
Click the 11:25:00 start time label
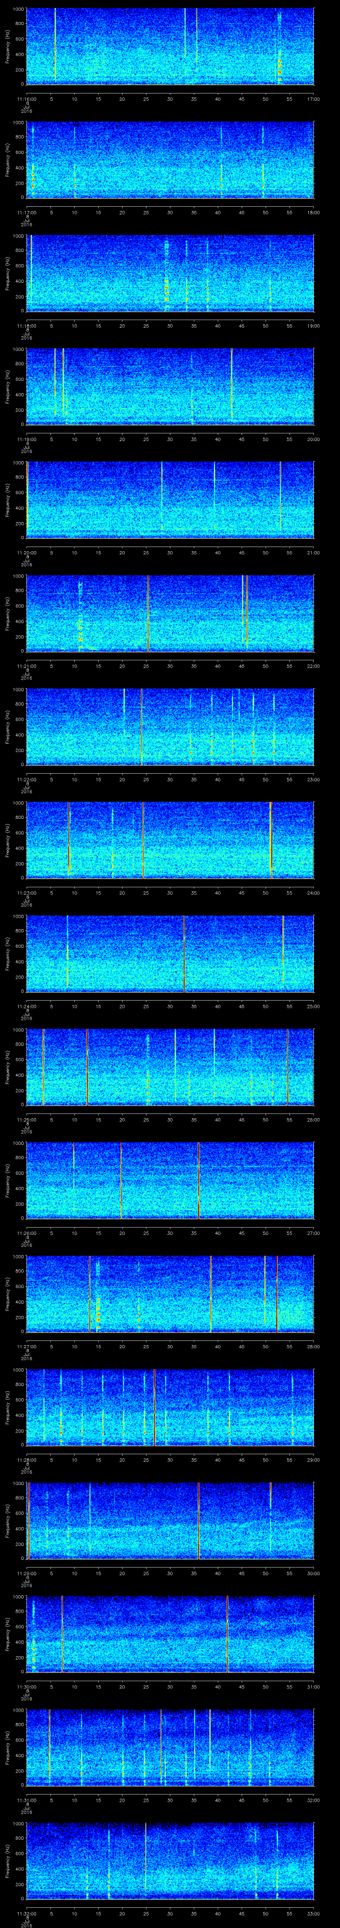[27, 1119]
